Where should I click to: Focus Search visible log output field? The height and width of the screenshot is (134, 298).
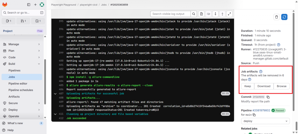pos(170,14)
